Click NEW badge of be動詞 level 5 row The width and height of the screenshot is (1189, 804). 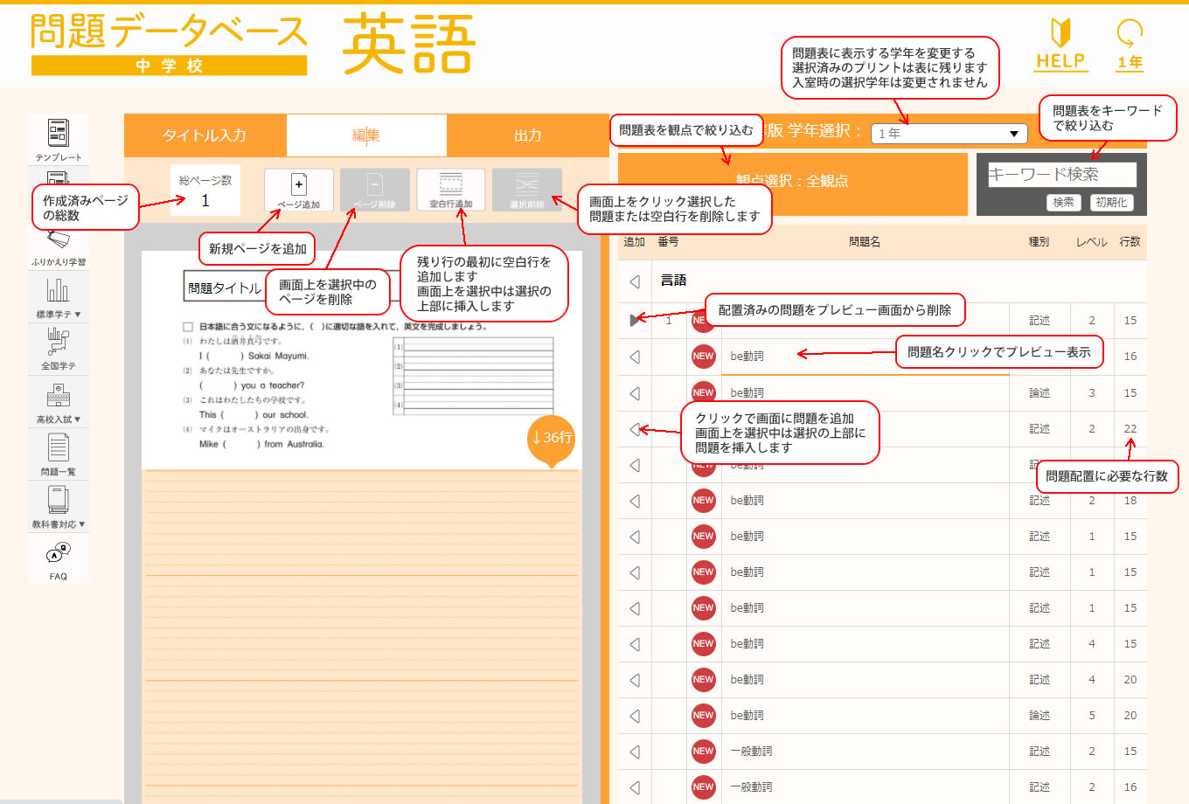[x=703, y=715]
